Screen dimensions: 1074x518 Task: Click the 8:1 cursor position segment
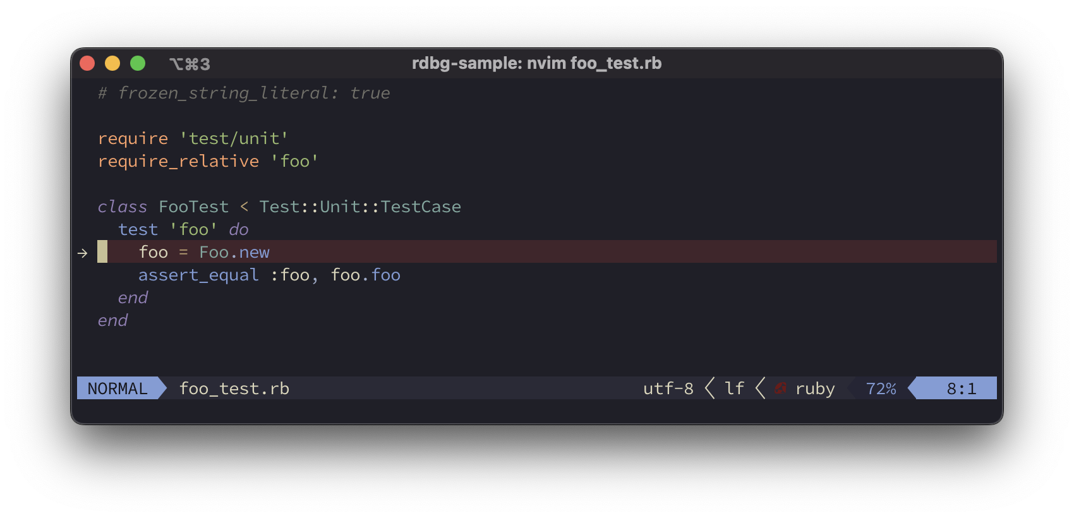tap(961, 388)
